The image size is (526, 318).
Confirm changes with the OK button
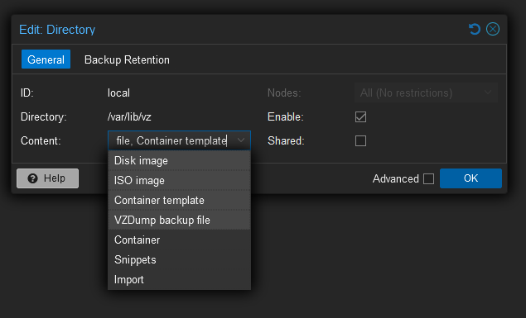(471, 178)
